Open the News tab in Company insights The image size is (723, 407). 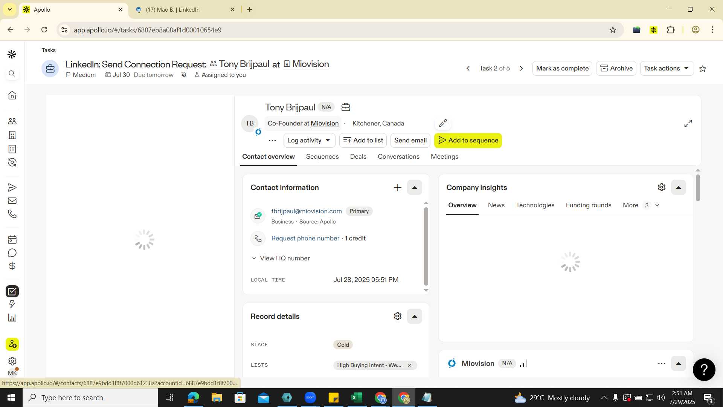[x=496, y=205]
